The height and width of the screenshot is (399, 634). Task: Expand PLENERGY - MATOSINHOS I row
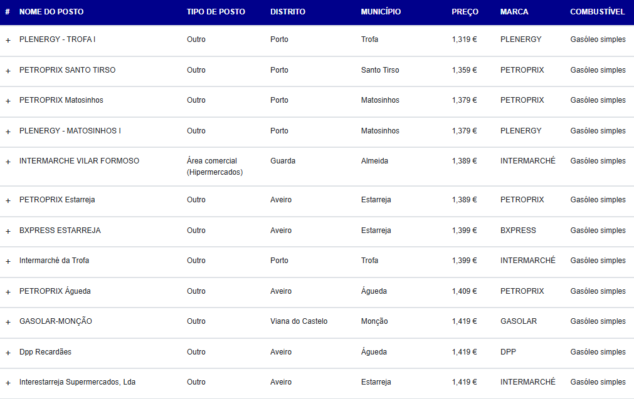tap(8, 132)
